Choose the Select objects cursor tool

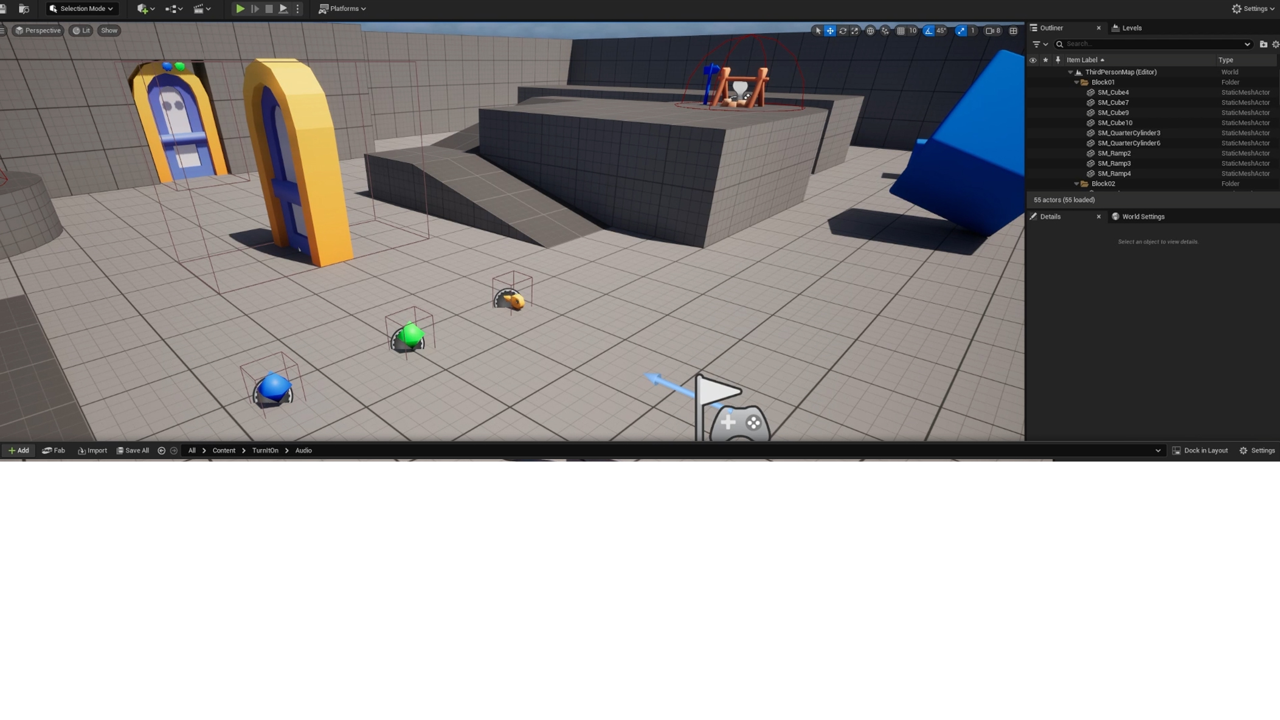coord(818,30)
